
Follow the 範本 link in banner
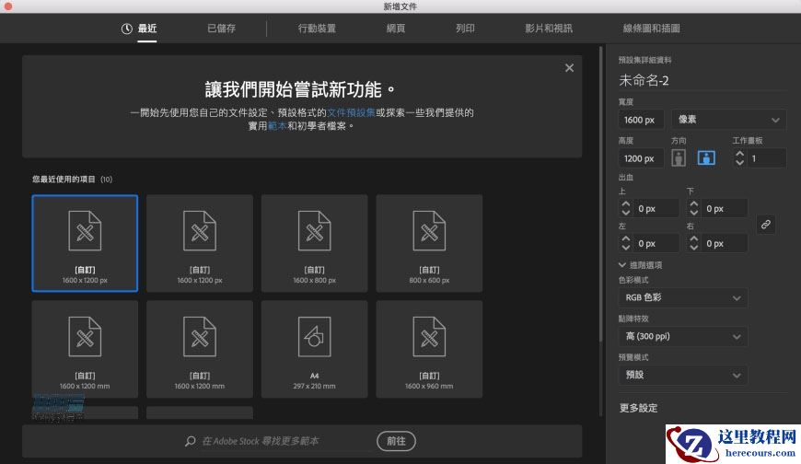pos(277,126)
